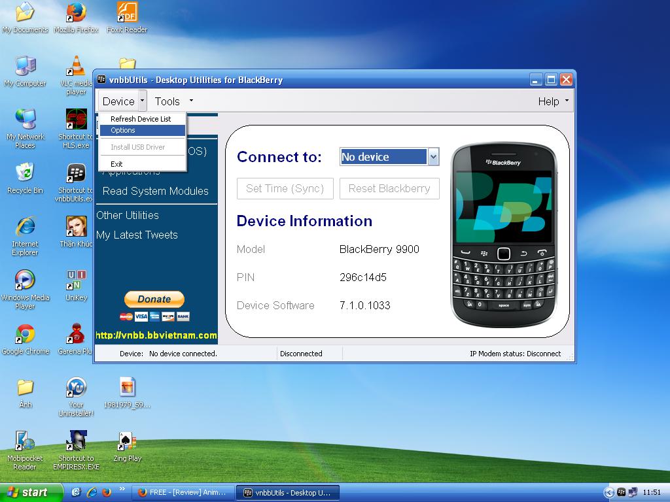Expand the Connect to device combo box
This screenshot has height=502, width=670.
click(x=433, y=157)
